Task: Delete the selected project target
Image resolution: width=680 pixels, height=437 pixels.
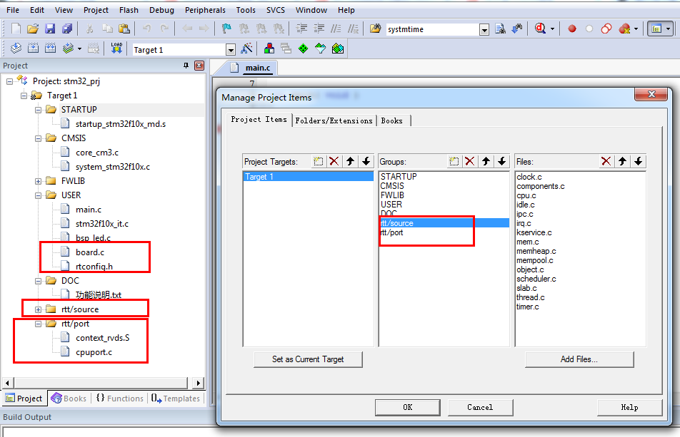Action: click(x=334, y=161)
